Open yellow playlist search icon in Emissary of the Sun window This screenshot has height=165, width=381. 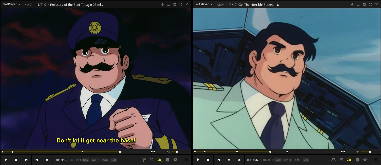(x=159, y=160)
